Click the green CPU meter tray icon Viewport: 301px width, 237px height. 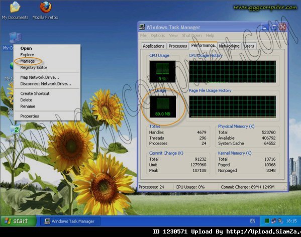267,221
